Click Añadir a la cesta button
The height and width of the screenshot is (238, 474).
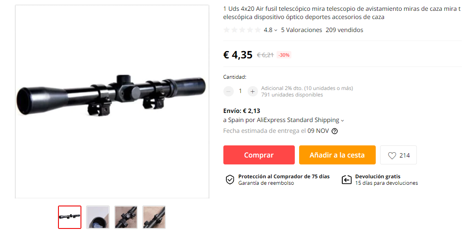point(337,155)
